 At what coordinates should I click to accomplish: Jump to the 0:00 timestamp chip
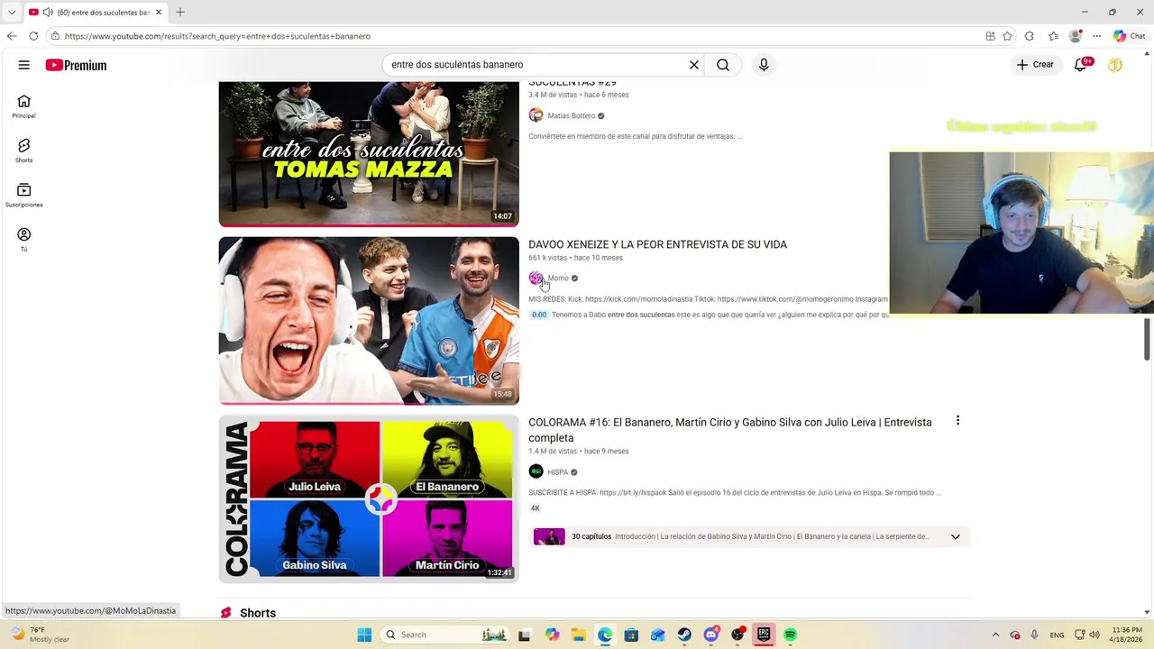(538, 315)
